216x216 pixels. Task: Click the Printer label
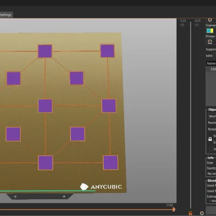click(x=211, y=36)
